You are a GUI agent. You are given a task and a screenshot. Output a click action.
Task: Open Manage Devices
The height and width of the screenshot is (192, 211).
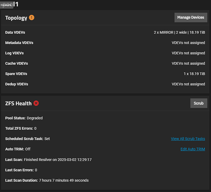pos(191,17)
